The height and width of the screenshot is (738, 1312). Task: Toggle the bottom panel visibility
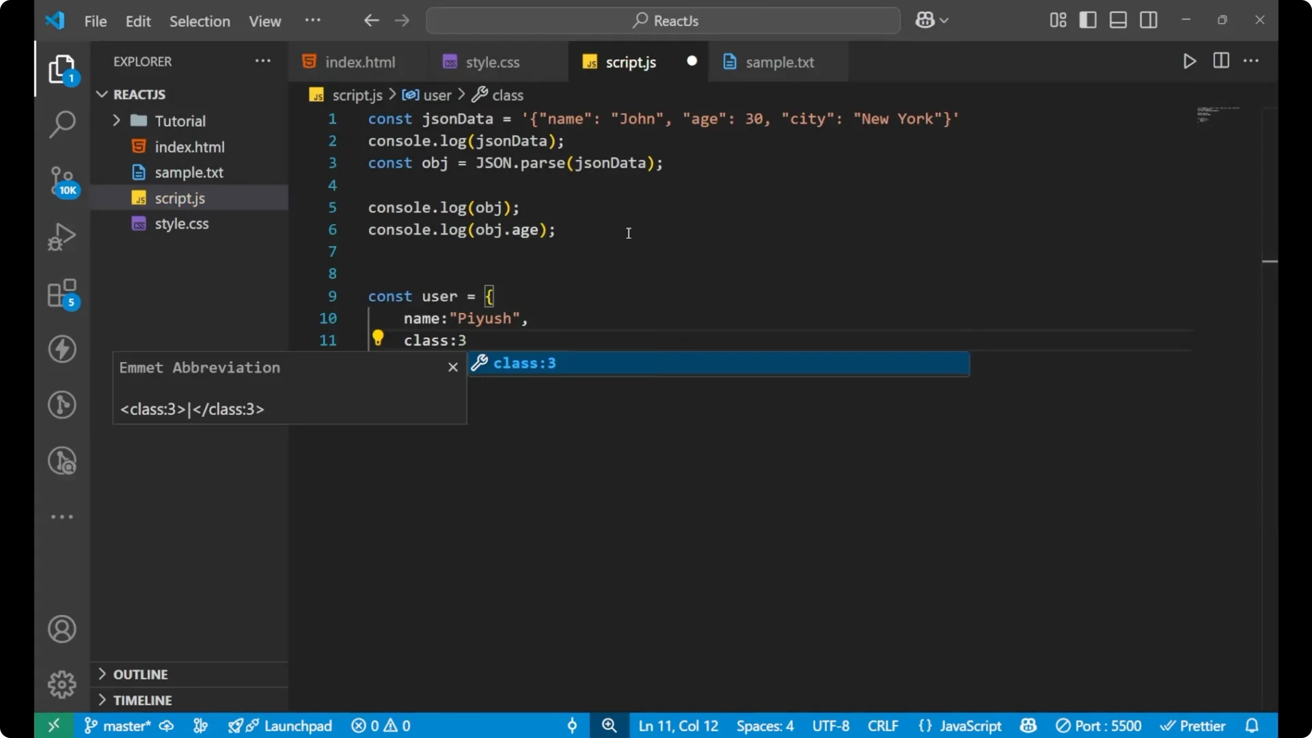[x=1118, y=20]
